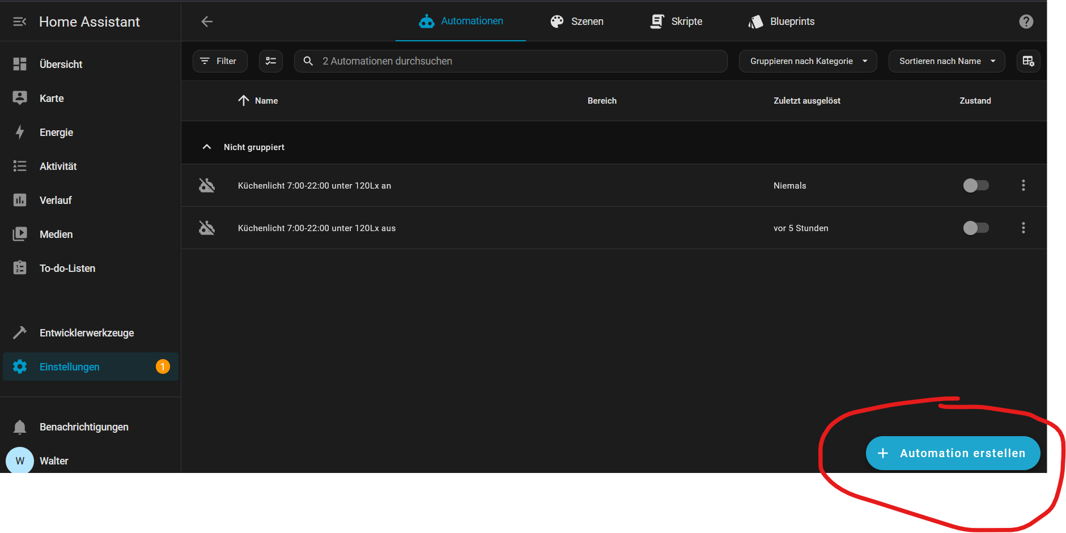Click the selection mode checklist icon
This screenshot has width=1066, height=533.
pyautogui.click(x=271, y=61)
